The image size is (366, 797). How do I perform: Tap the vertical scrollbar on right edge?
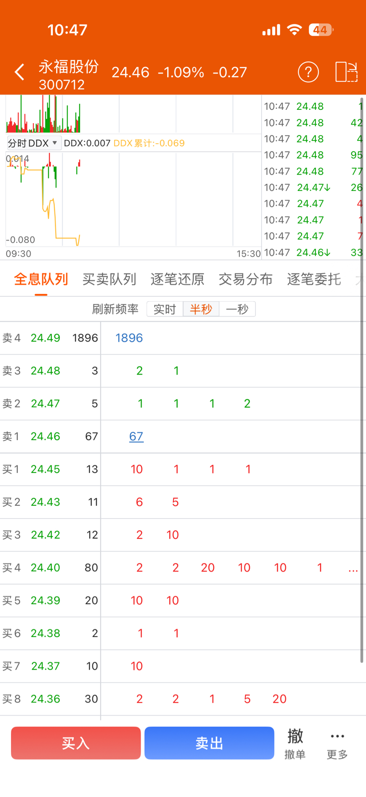pos(362,379)
